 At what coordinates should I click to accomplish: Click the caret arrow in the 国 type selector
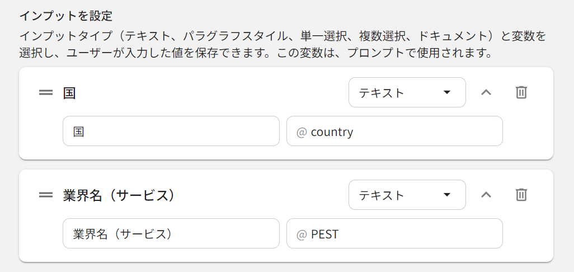tap(446, 92)
